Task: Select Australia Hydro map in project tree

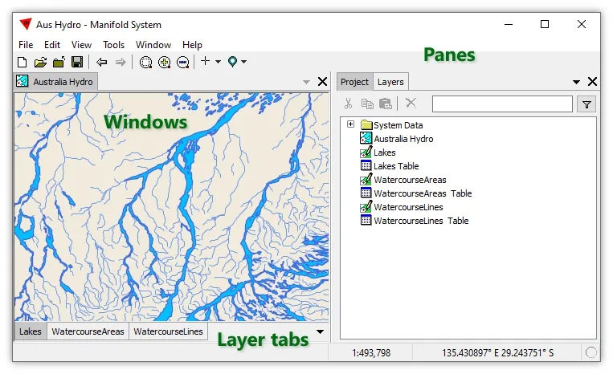Action: click(x=403, y=139)
